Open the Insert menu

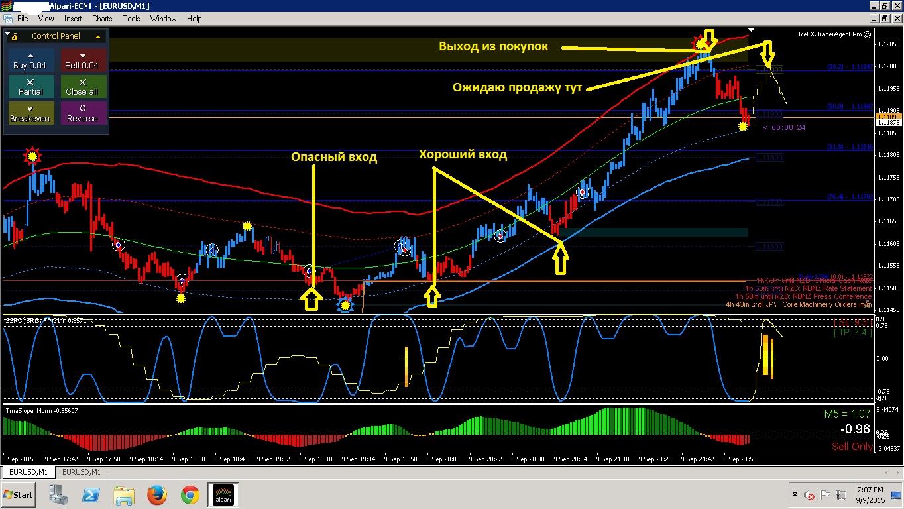pyautogui.click(x=73, y=19)
